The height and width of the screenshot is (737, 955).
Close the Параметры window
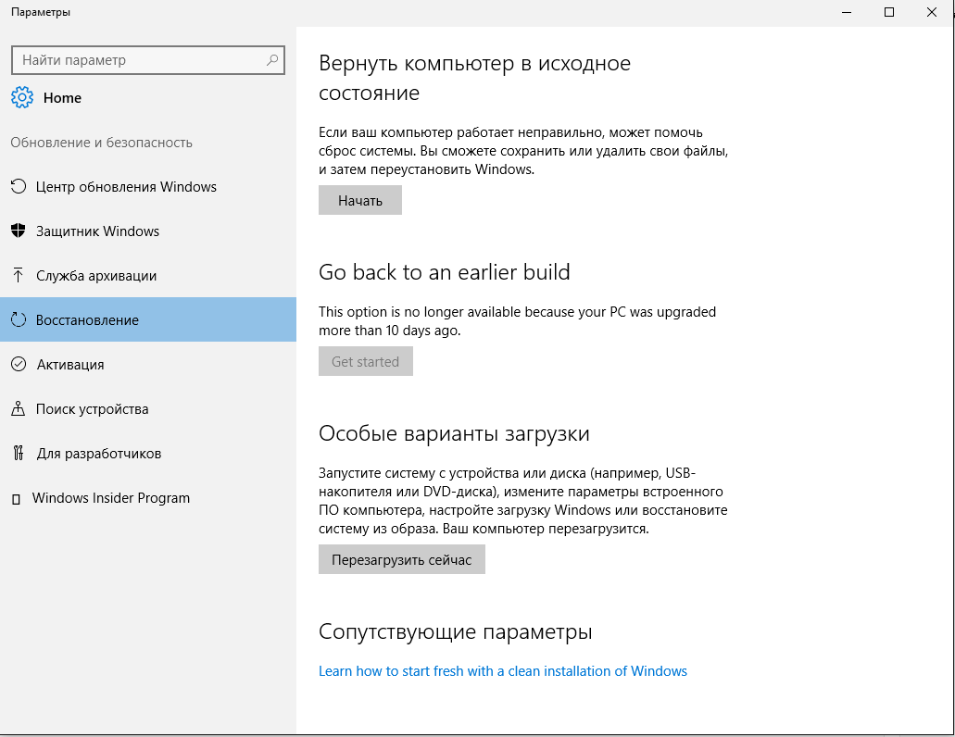931,12
